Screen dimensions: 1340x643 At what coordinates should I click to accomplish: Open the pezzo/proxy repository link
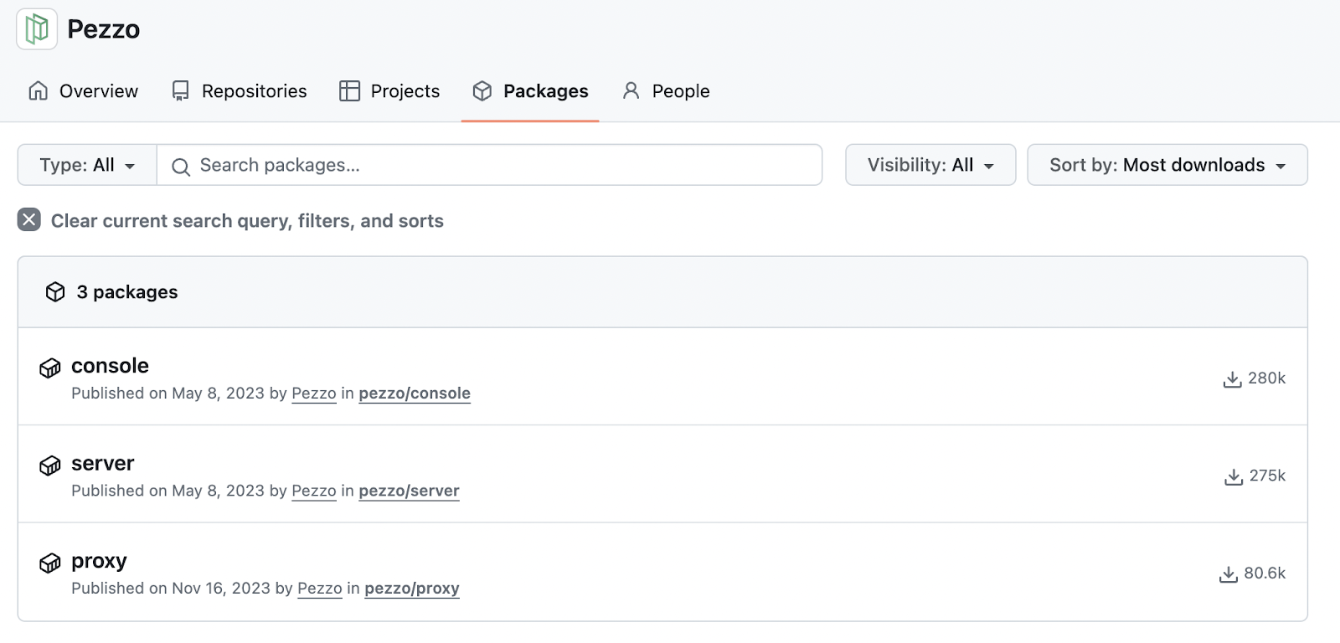pyautogui.click(x=412, y=589)
